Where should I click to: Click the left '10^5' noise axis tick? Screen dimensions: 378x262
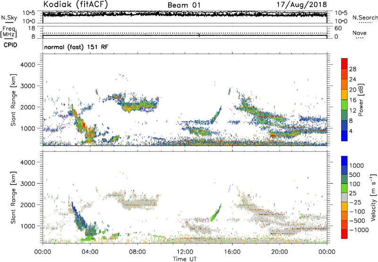(x=29, y=13)
